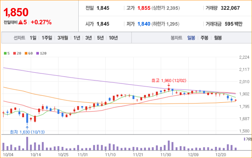
Task: Click the 2,224 price axis label
Action: coord(244,57)
